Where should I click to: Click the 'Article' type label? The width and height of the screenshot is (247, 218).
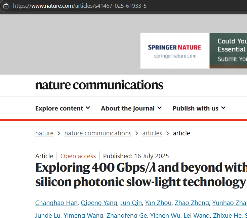(44, 156)
